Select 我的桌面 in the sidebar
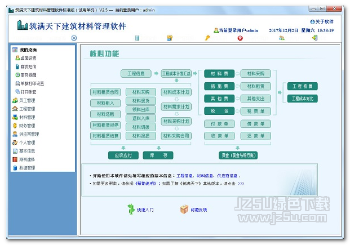The image size is (350, 245). 25,50
